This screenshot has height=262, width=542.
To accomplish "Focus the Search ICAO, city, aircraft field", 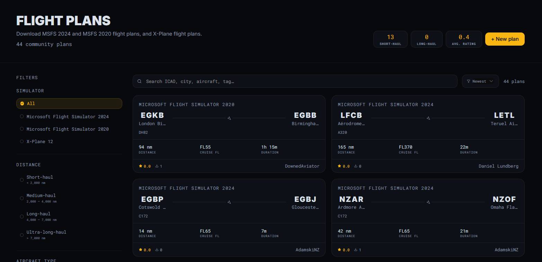I will (295, 81).
